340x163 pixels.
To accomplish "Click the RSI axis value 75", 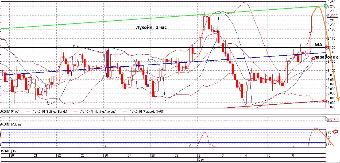I will (x=330, y=132).
